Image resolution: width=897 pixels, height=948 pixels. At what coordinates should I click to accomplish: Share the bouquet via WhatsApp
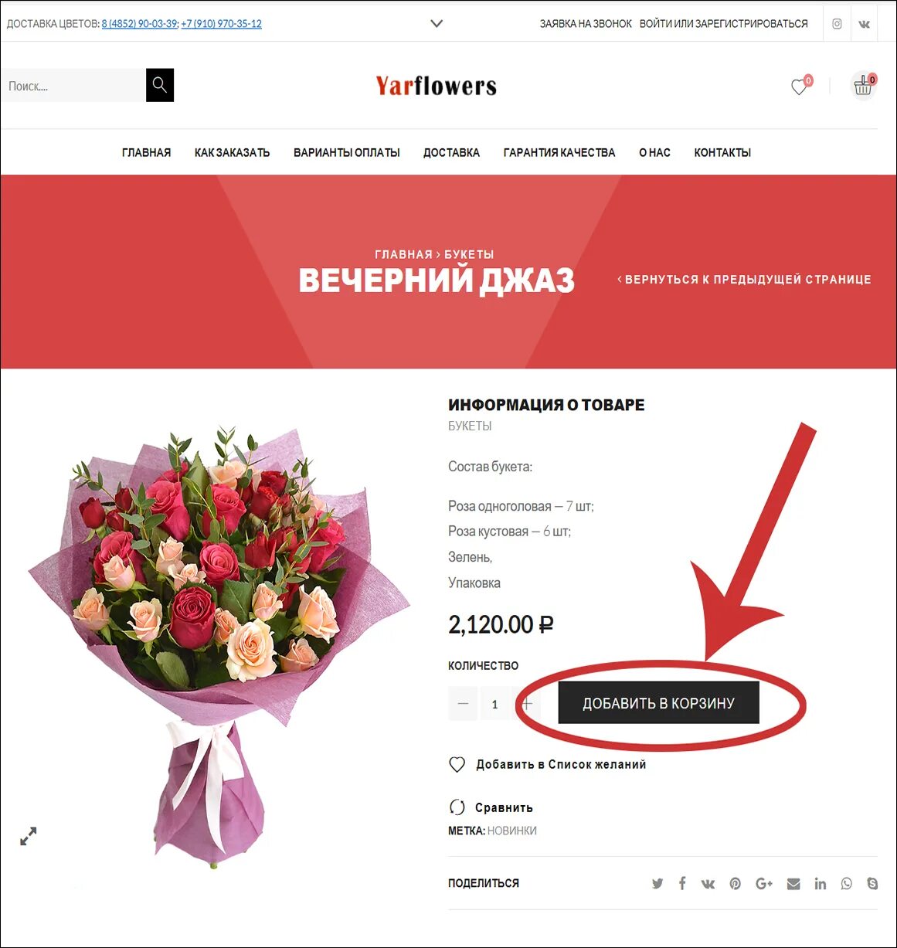click(847, 883)
